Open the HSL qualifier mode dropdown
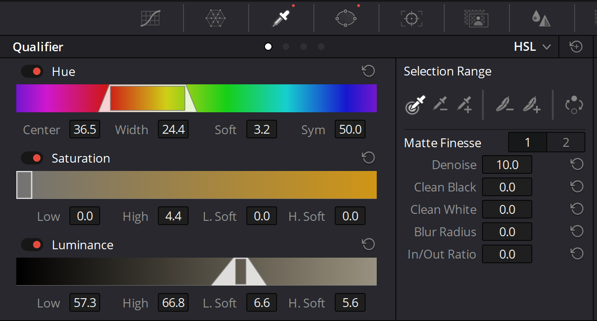Viewport: 597px width, 321px height. [x=532, y=47]
